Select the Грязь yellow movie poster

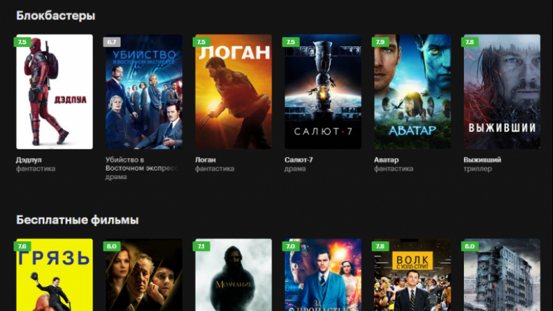pos(55,274)
